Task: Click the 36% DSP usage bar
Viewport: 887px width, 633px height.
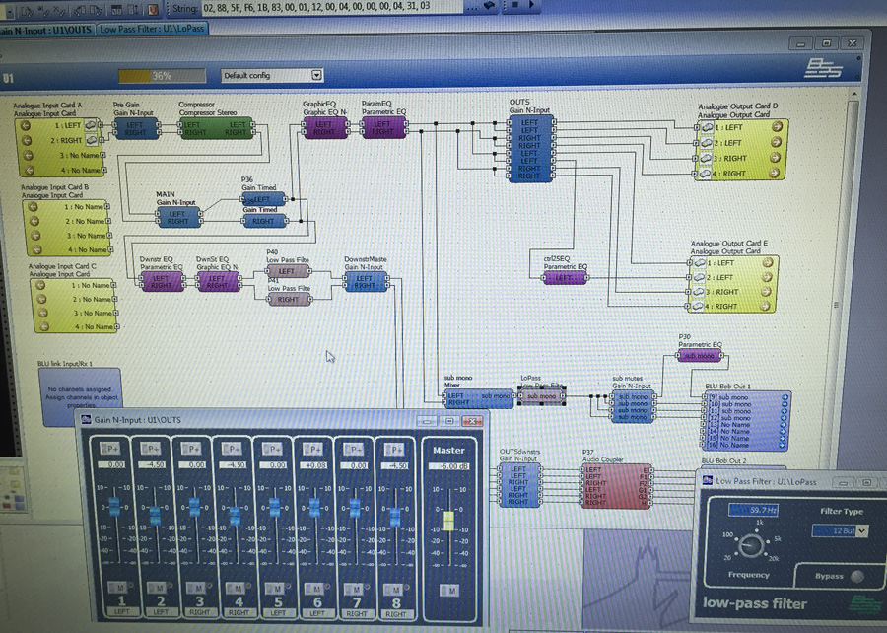Action: pyautogui.click(x=162, y=75)
